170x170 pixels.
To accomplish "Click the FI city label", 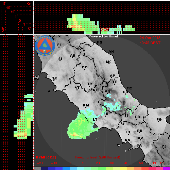I will pos(59,45).
